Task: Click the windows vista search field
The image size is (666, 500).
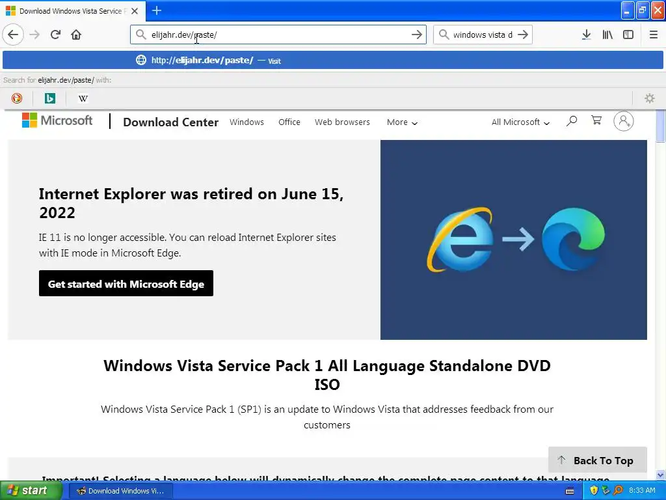Action: (483, 35)
